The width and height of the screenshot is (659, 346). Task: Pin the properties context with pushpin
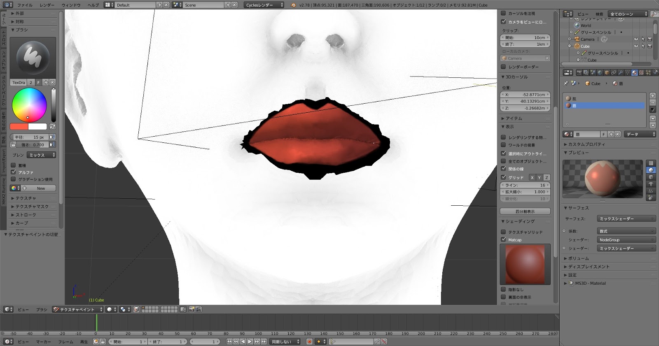[566, 84]
